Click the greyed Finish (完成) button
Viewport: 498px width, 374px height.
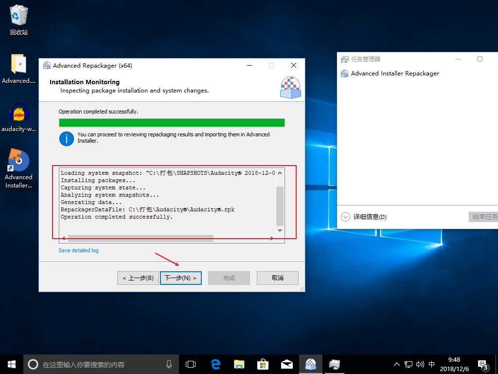[229, 278]
